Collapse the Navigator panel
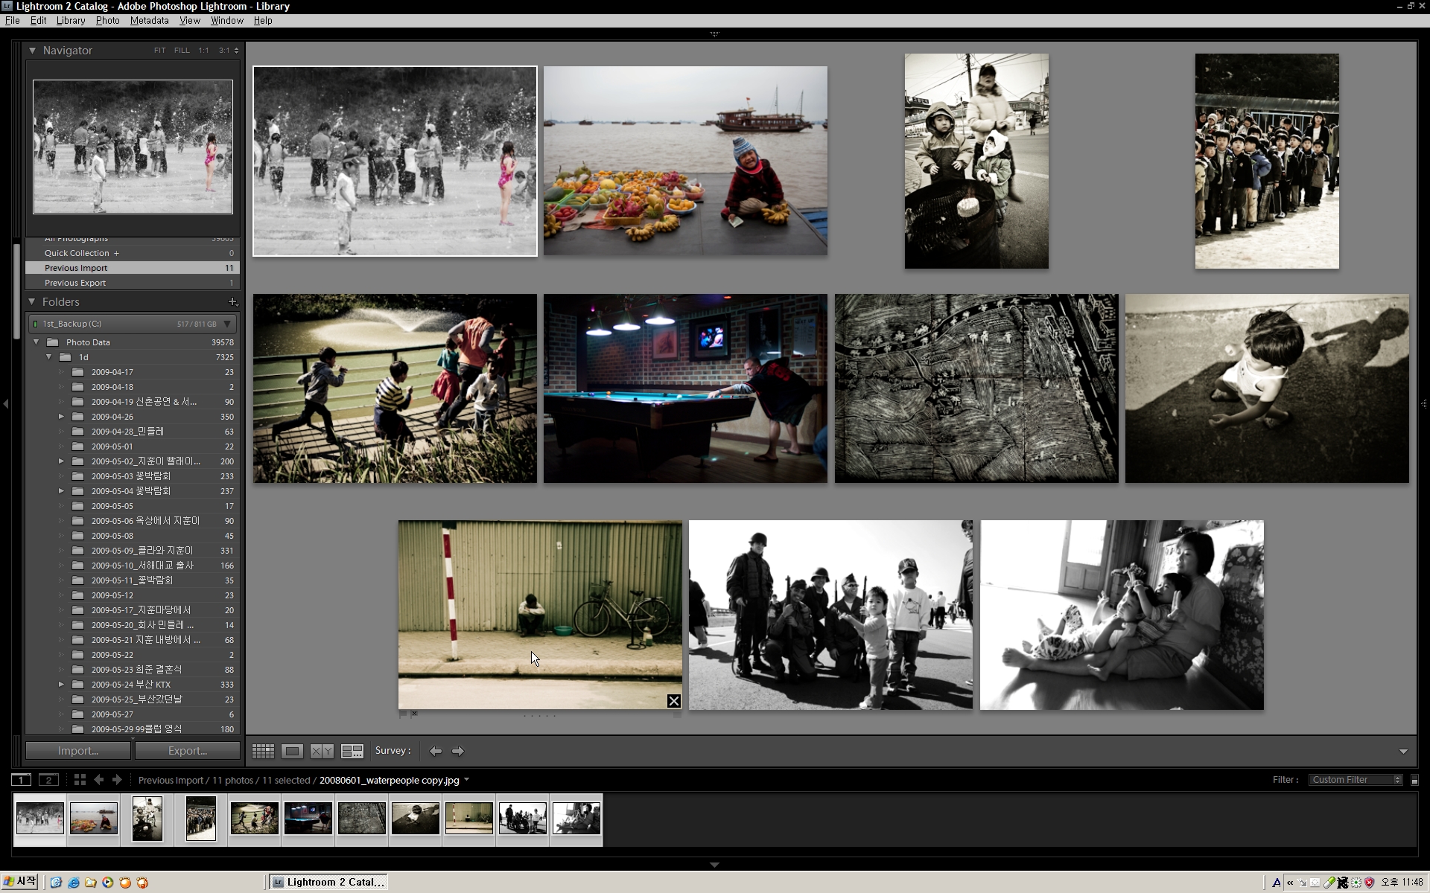Screen dimensions: 1430x893 click(32, 51)
